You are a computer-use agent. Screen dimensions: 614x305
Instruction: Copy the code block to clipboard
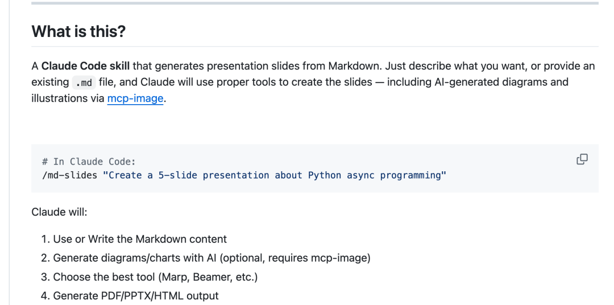coord(582,159)
